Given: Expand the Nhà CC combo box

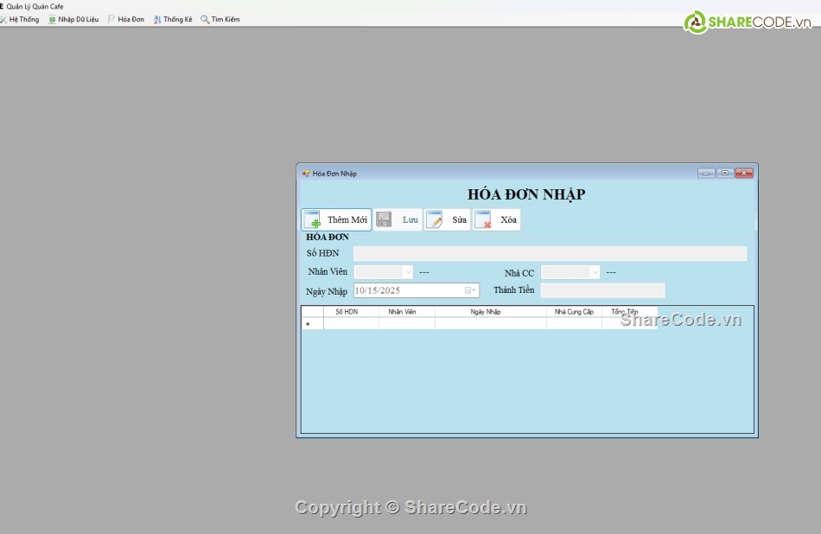Looking at the screenshot, I should tap(594, 272).
